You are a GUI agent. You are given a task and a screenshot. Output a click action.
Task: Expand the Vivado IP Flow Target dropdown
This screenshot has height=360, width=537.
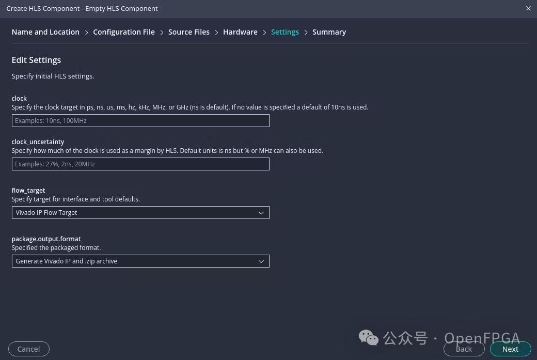(134, 213)
